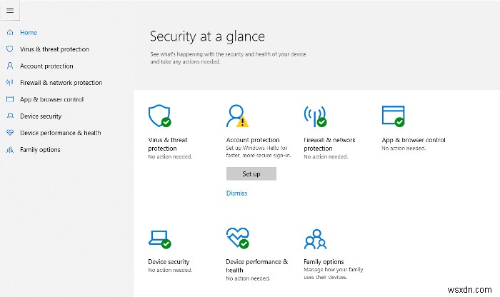
Task: Click the window icon beside App & browser control in sidebar
Action: point(10,99)
